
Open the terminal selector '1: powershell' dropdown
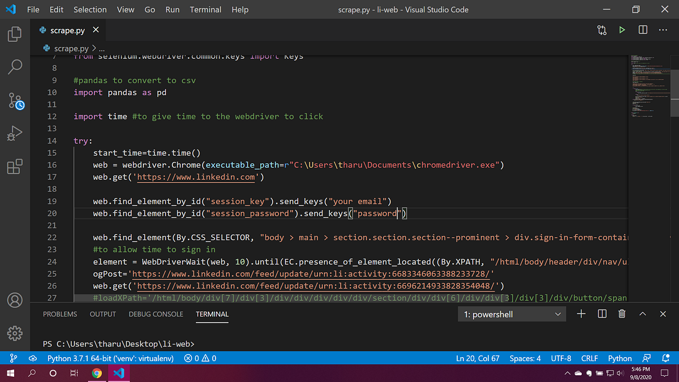pyautogui.click(x=512, y=314)
